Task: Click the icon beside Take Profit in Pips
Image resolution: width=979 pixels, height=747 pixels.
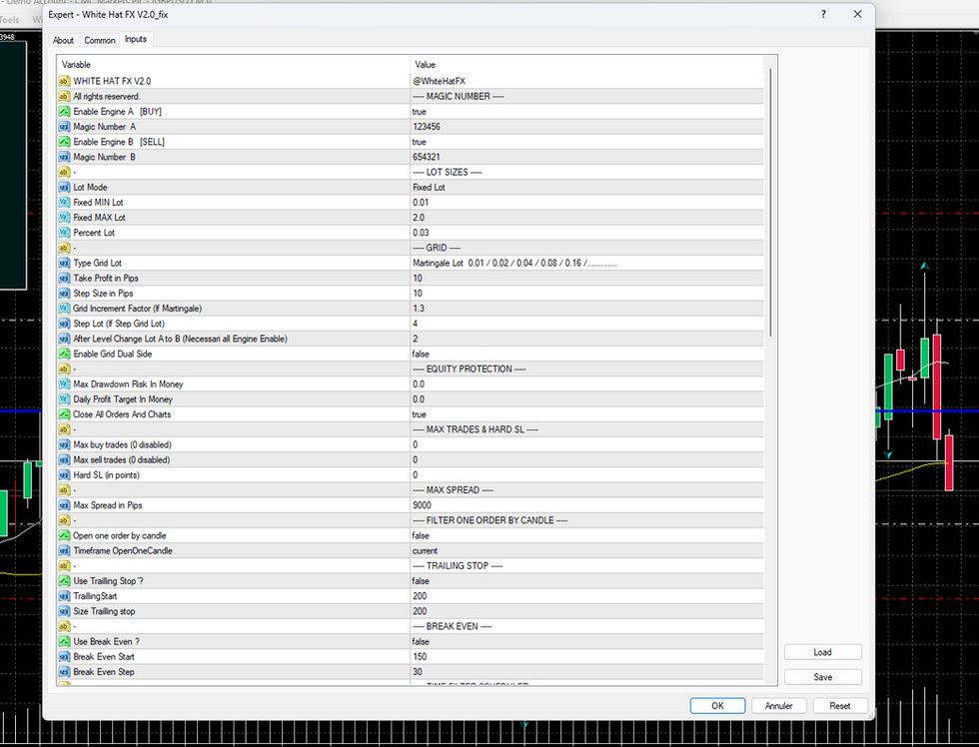Action: (x=64, y=279)
